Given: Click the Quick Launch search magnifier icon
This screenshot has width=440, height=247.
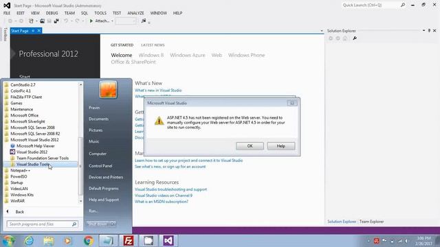Looking at the screenshot, I should (403, 5).
